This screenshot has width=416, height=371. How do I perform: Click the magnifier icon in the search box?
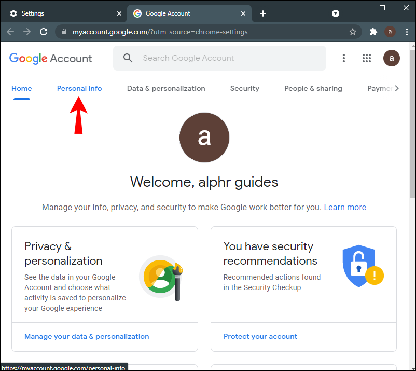click(128, 58)
